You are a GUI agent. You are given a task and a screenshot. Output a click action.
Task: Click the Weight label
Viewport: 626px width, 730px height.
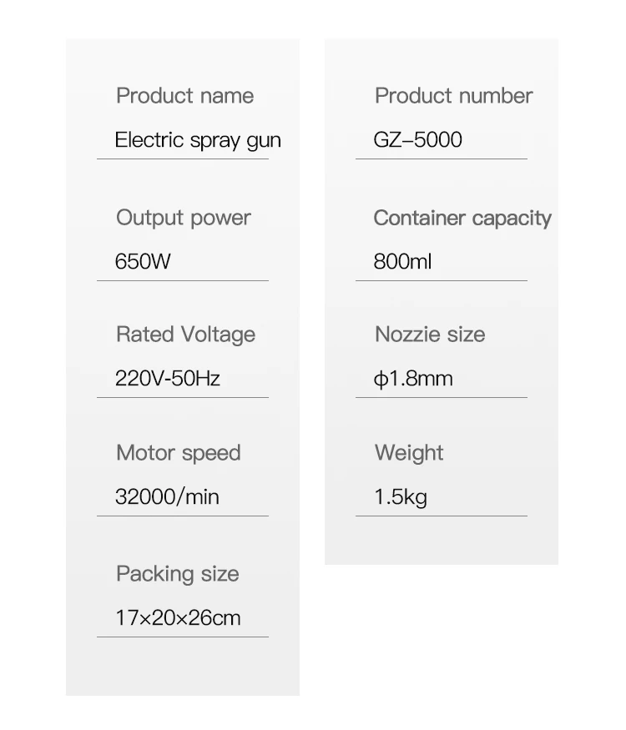pyautogui.click(x=409, y=453)
